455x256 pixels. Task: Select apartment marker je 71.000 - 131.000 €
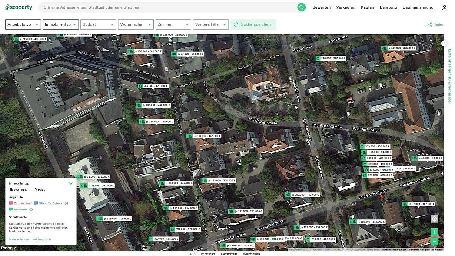(x=93, y=176)
